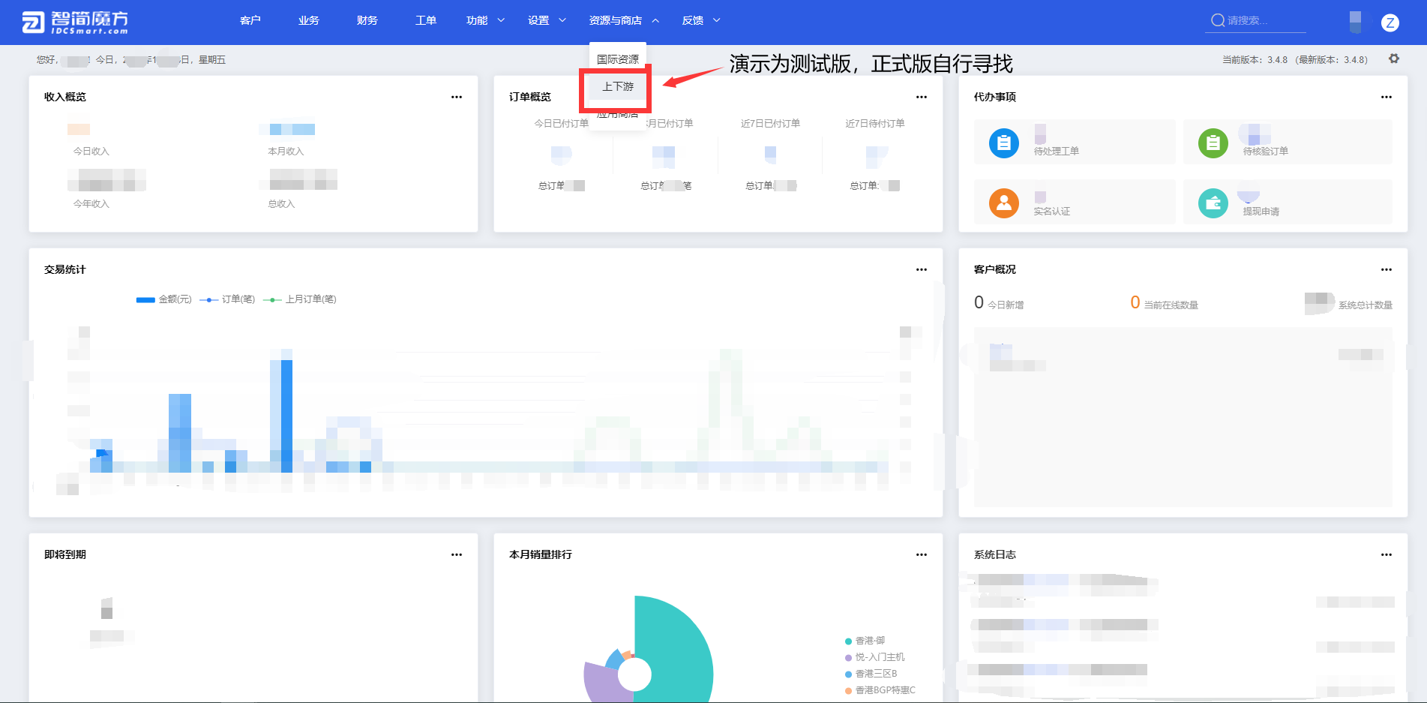Expand the 反馈 dropdown menu
Screen dimensions: 1427x703
tap(700, 20)
